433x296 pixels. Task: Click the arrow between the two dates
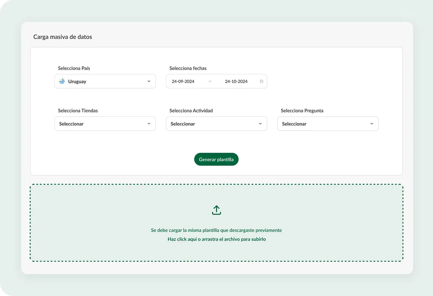pyautogui.click(x=210, y=81)
